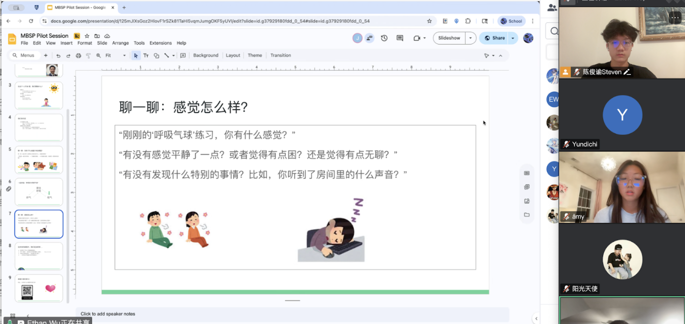Open Chrome extensions puzzle icon

point(468,21)
